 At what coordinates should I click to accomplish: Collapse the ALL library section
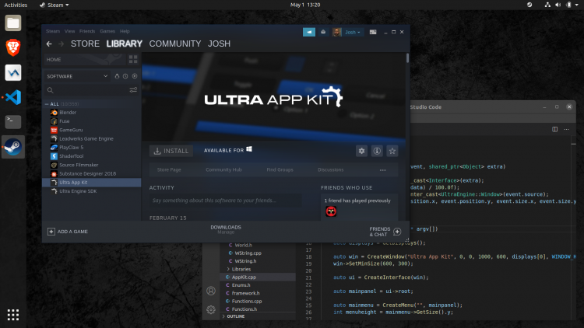coord(47,103)
